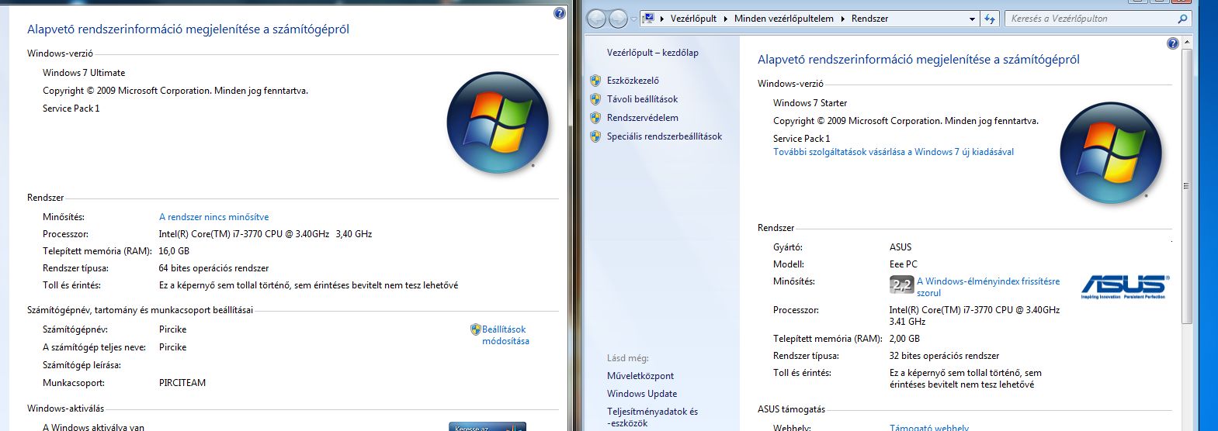Image resolution: width=1218 pixels, height=431 pixels.
Task: Open Windows Update link
Action: pyautogui.click(x=642, y=394)
